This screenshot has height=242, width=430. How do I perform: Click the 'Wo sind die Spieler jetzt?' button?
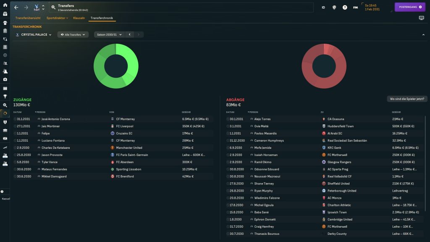(x=407, y=99)
